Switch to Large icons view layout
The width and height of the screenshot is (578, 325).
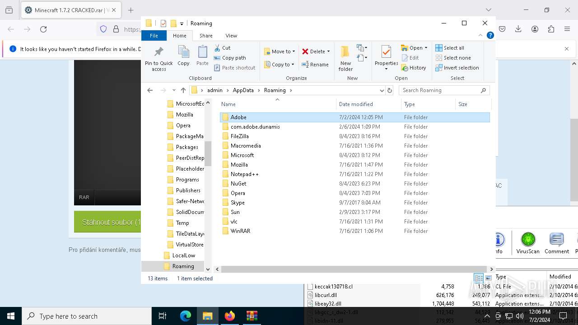tap(489, 279)
